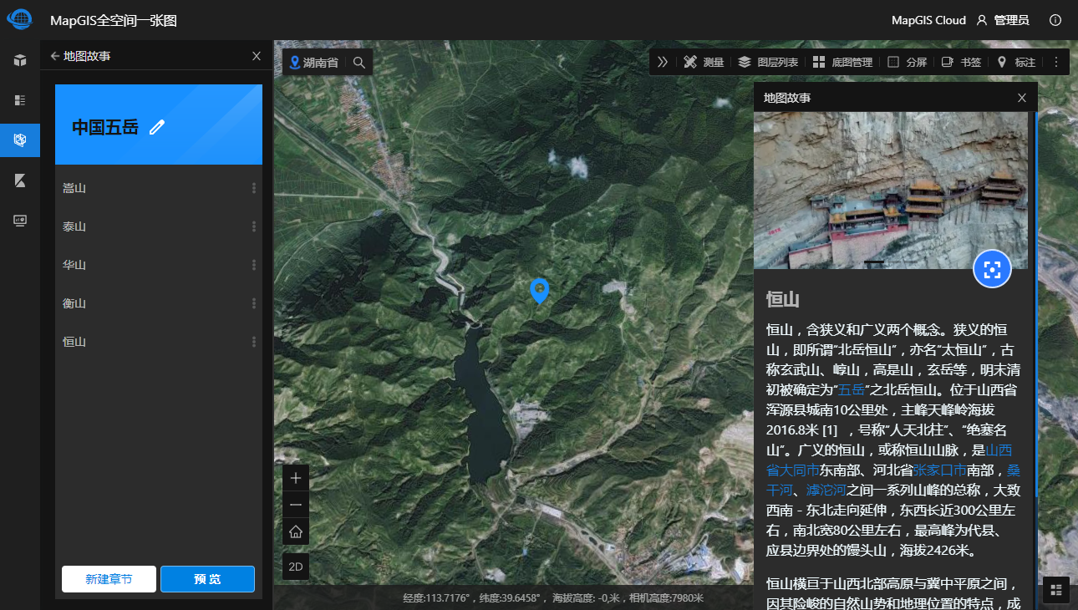1078x610 pixels.
Task: Select the highlighted map story sidebar icon
Action: pos(20,140)
